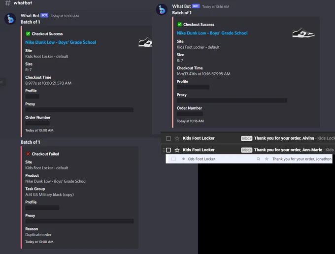This screenshot has height=254, width=335.
Task: Click green check icon in 10:16 AM Checkout Success
Action: point(179,24)
